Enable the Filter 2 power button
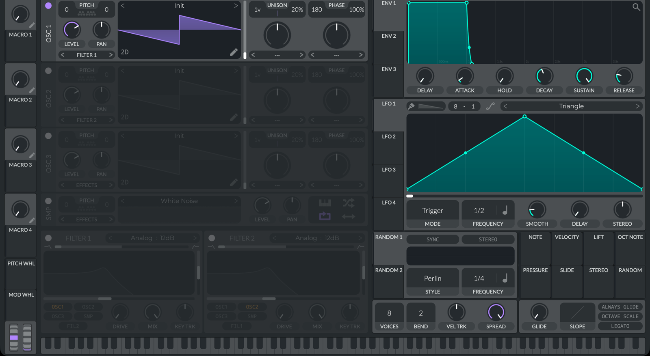650x356 pixels. click(212, 238)
